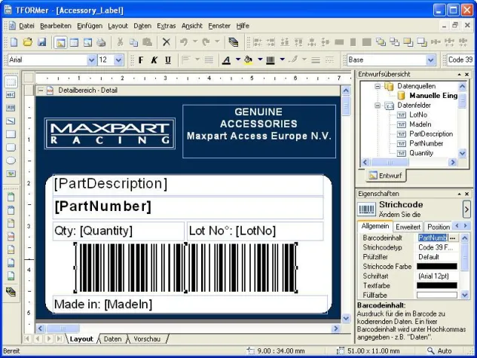Click the Save icon in the toolbar
This screenshot has height=358, width=477.
42,42
